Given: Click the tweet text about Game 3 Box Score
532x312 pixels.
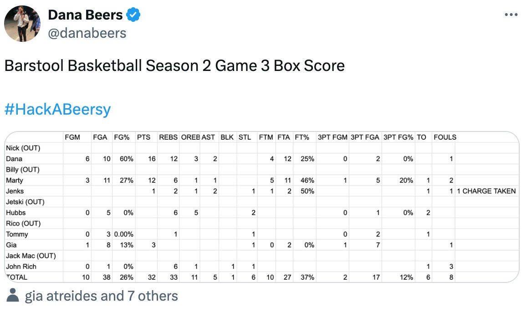Looking at the screenshot, I should point(174,66).
